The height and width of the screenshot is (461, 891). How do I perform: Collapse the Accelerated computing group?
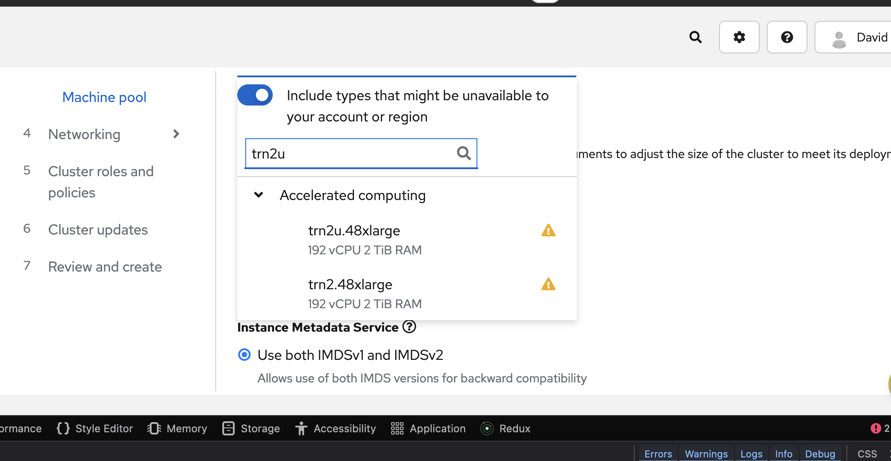[259, 195]
